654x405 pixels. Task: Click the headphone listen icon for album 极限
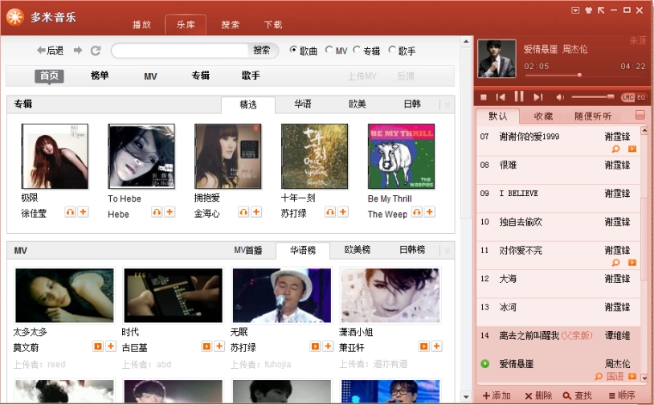pos(70,212)
